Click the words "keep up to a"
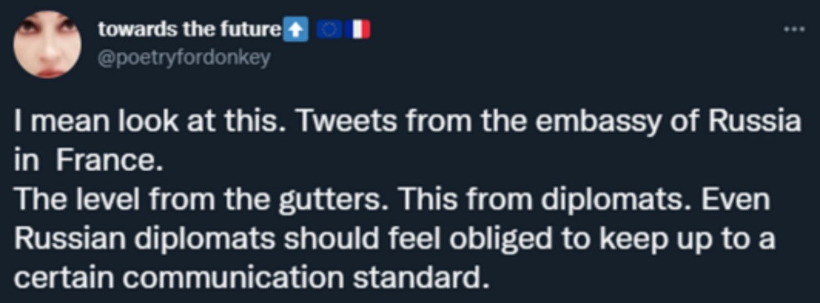Viewport: 820px width, 303px height. pos(687,239)
